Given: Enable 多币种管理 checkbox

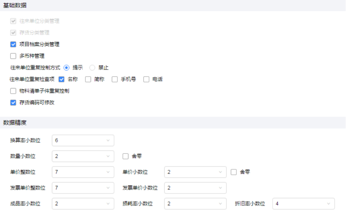Looking at the screenshot, I should tap(13, 56).
